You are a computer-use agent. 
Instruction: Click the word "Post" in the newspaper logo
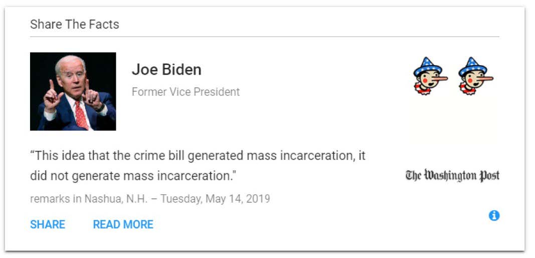[489, 175]
